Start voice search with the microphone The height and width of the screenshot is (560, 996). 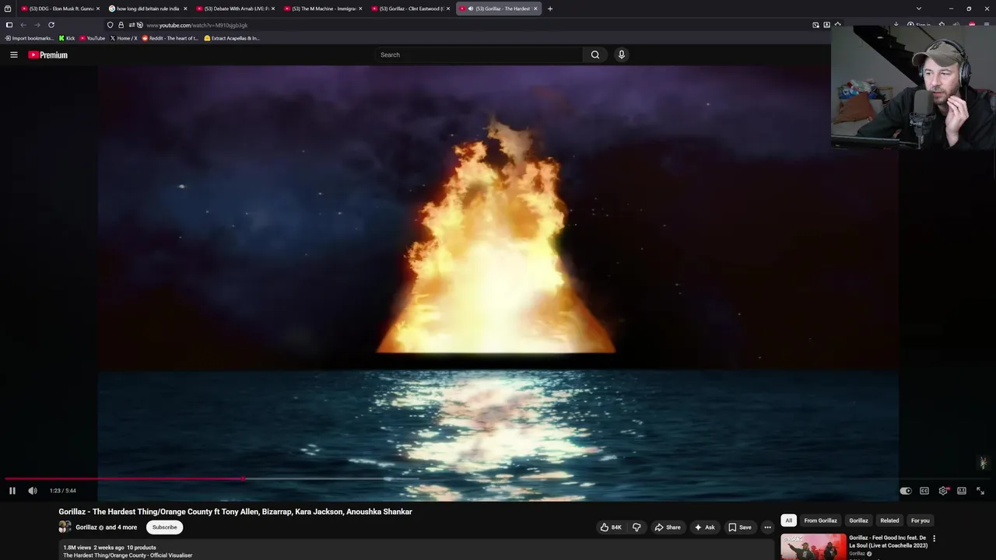coord(621,54)
